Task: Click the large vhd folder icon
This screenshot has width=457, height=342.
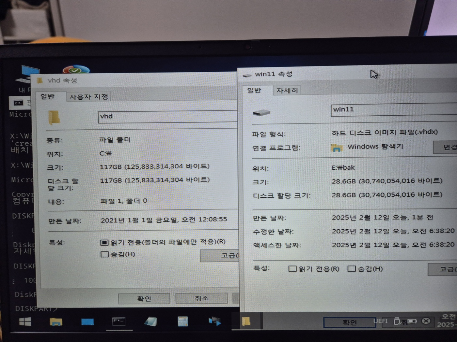Action: pyautogui.click(x=54, y=118)
